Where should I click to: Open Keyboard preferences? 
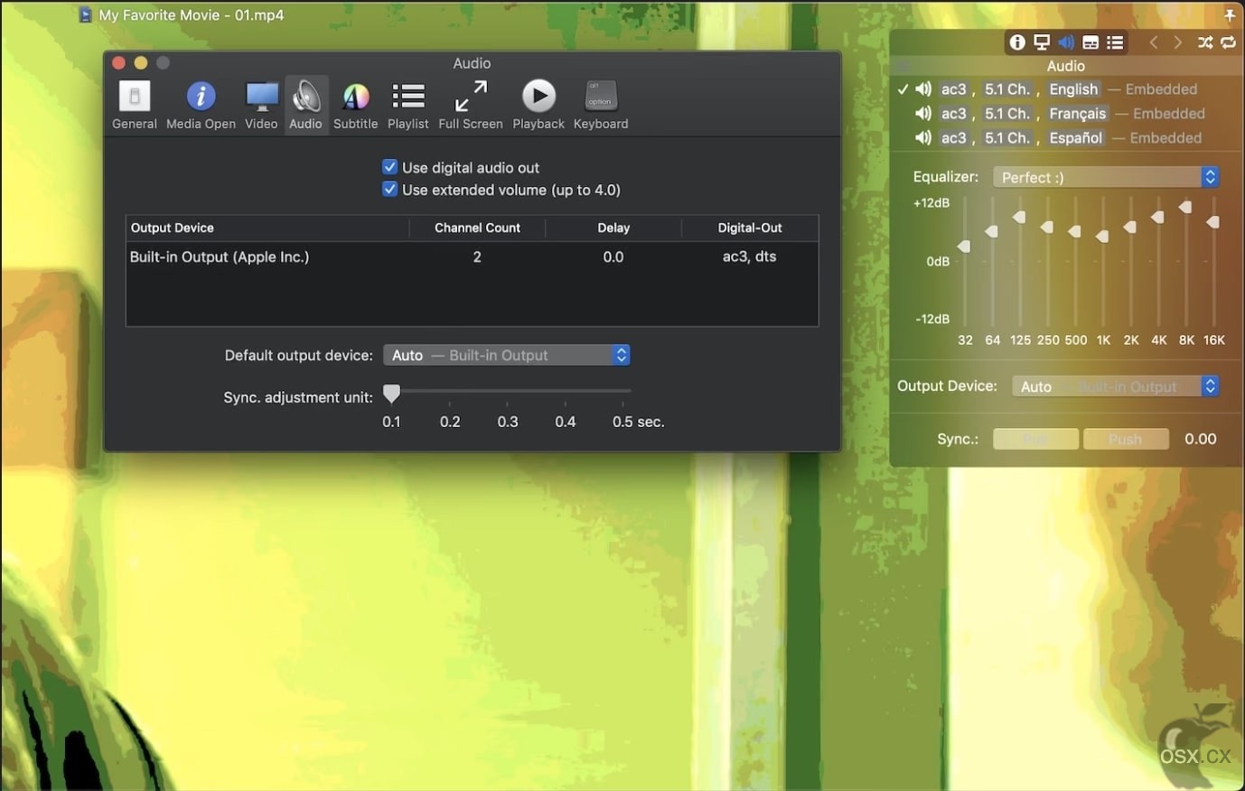[x=601, y=106]
